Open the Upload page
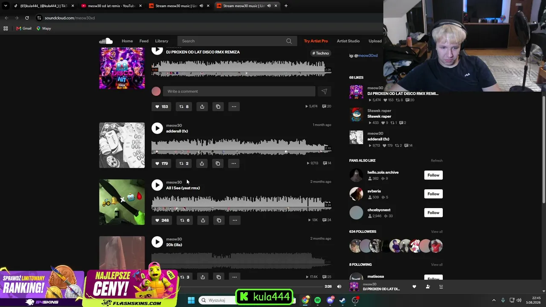This screenshot has height=307, width=546. [375, 41]
